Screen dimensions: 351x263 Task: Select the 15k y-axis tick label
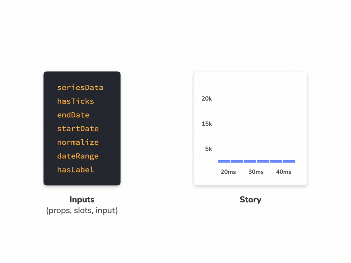click(207, 124)
